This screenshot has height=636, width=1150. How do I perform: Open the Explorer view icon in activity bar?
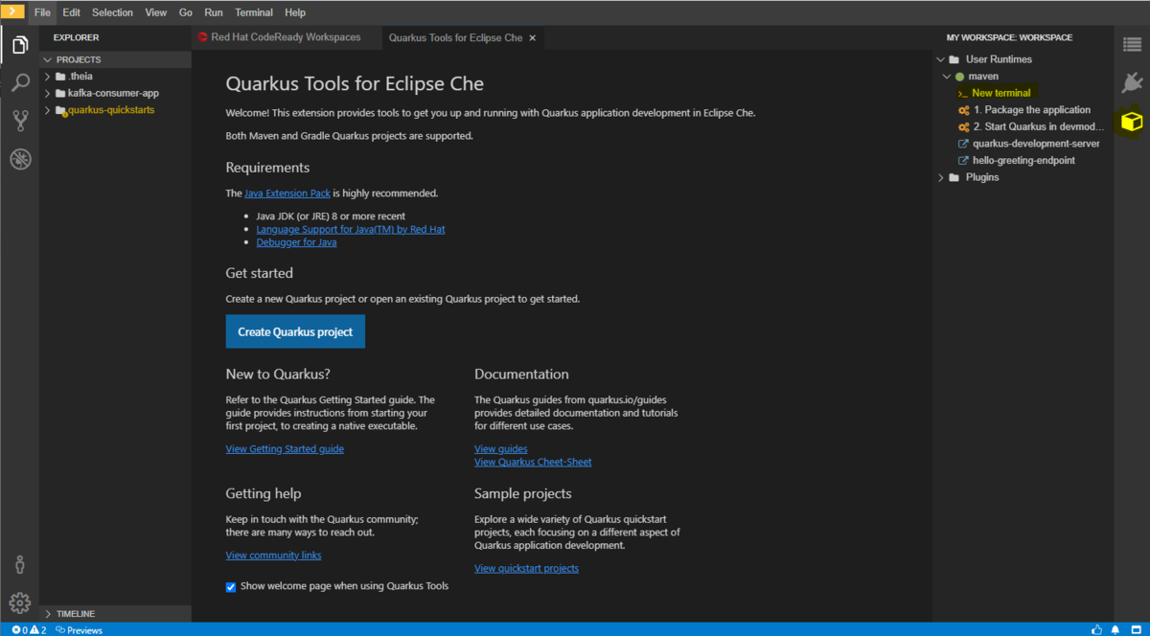point(20,45)
